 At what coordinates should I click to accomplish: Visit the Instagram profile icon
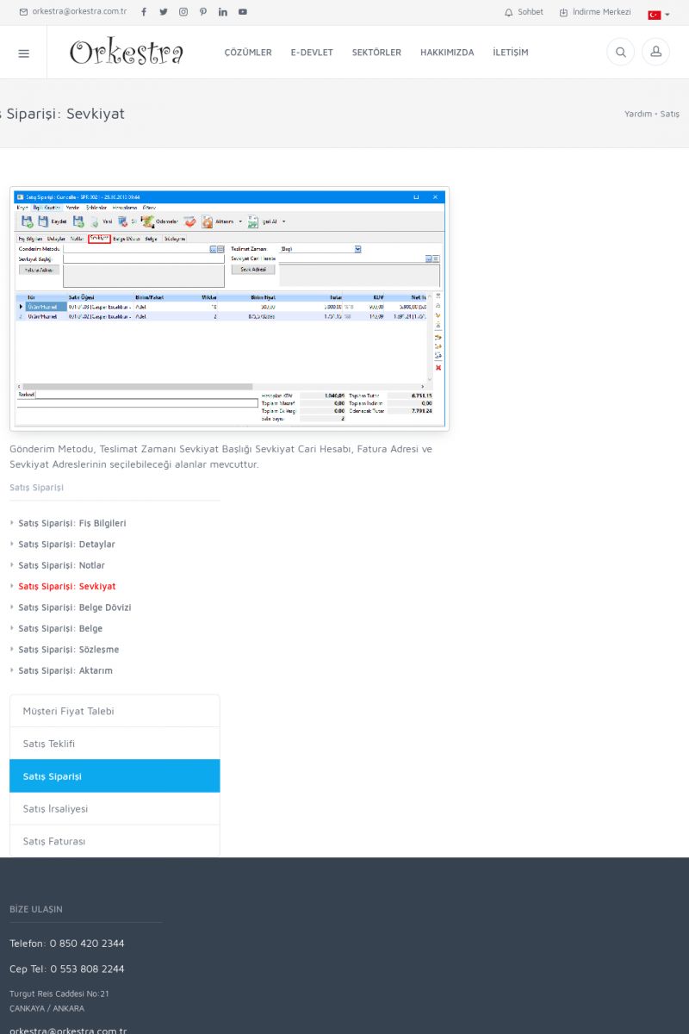click(183, 12)
